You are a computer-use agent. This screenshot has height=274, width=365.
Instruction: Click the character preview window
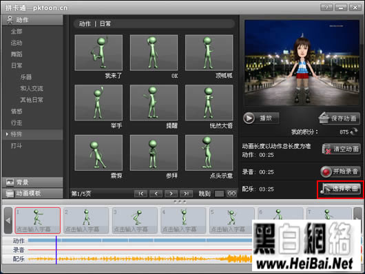click(302, 63)
